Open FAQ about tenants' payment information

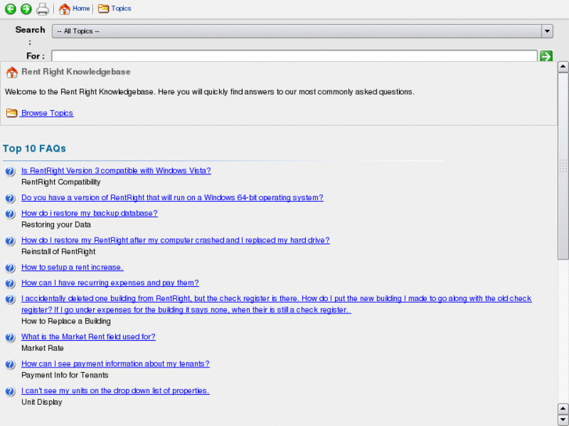(115, 363)
